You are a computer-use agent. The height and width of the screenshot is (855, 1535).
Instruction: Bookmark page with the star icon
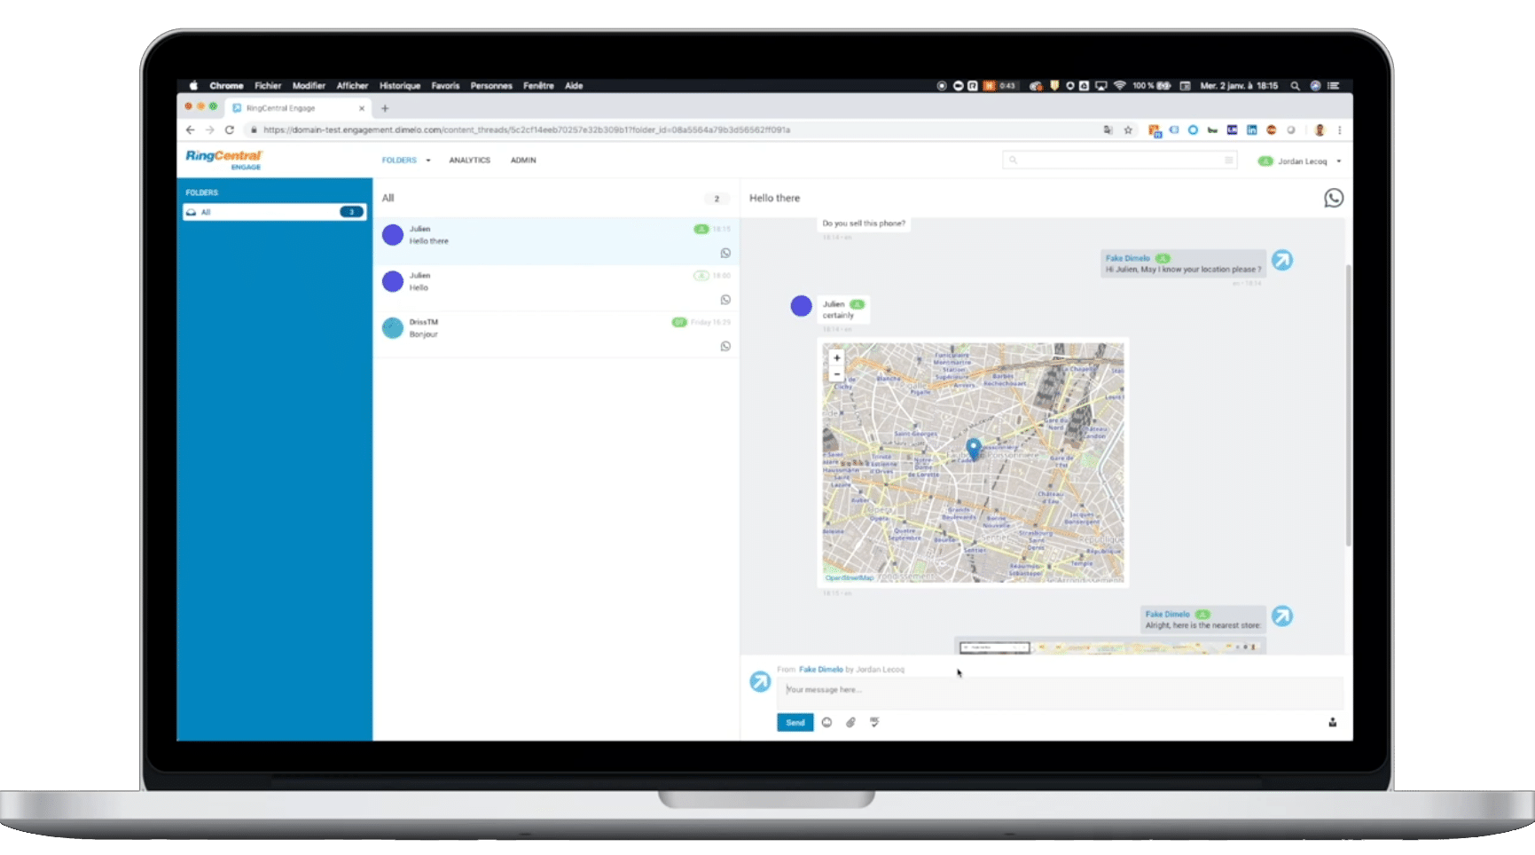coord(1128,130)
